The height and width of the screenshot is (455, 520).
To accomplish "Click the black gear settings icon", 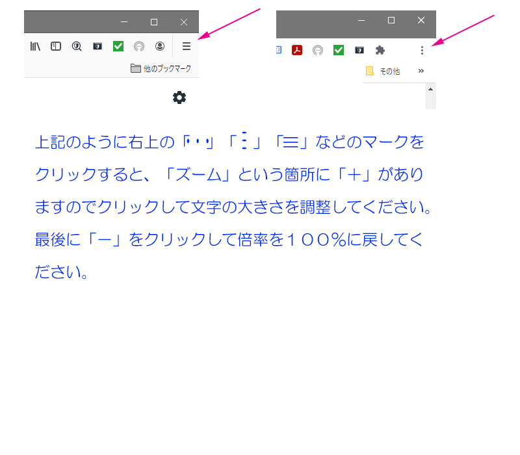I will pyautogui.click(x=179, y=97).
